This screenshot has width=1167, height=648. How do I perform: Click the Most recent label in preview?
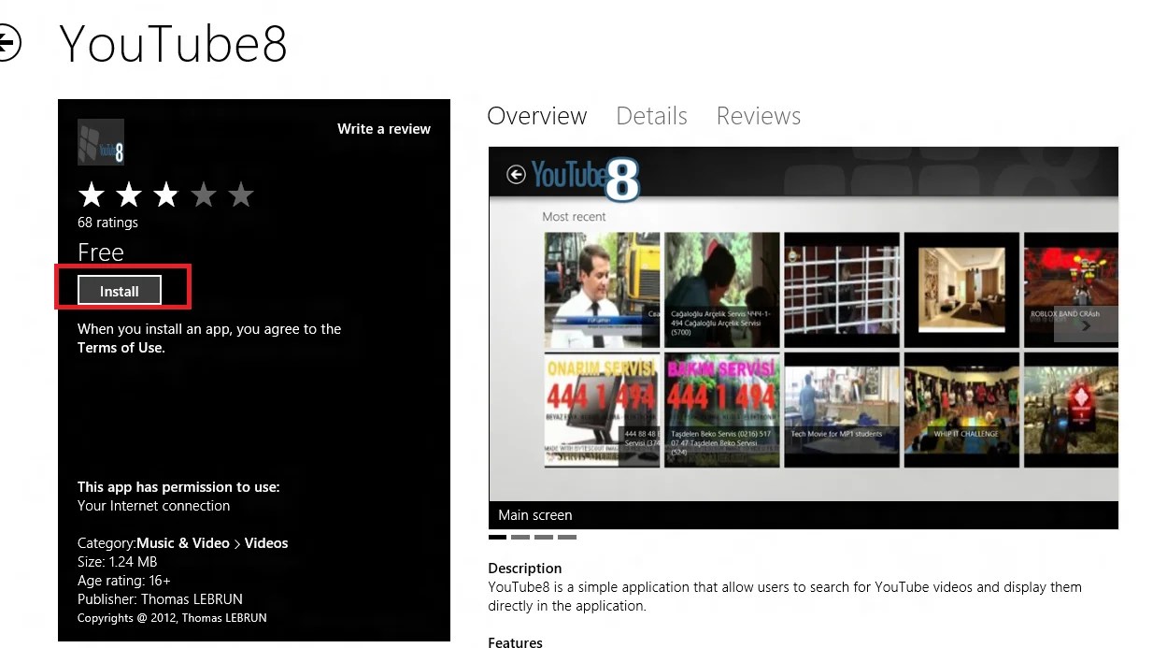574,217
